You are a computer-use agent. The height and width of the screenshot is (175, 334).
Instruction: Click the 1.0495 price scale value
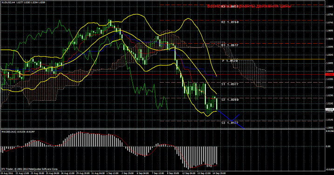click(x=330, y=63)
